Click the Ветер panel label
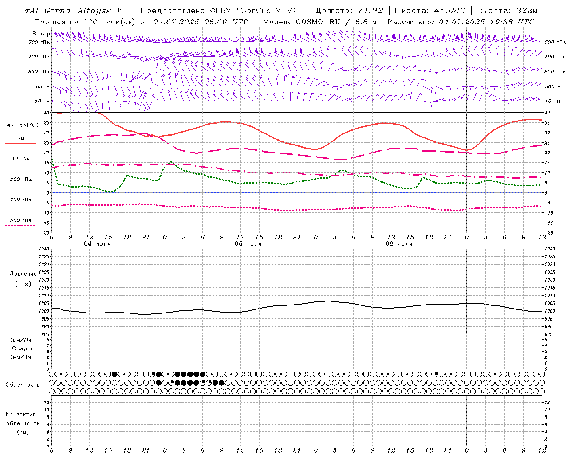The height and width of the screenshot is (454, 568). [41, 34]
